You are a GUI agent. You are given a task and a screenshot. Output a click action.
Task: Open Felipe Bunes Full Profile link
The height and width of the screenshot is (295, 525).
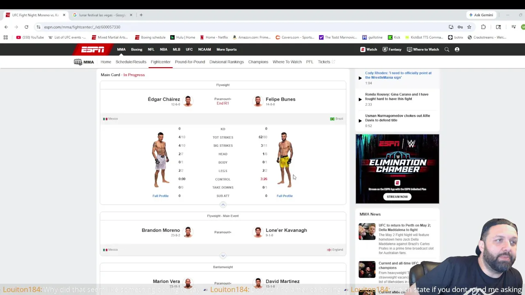coord(285,196)
